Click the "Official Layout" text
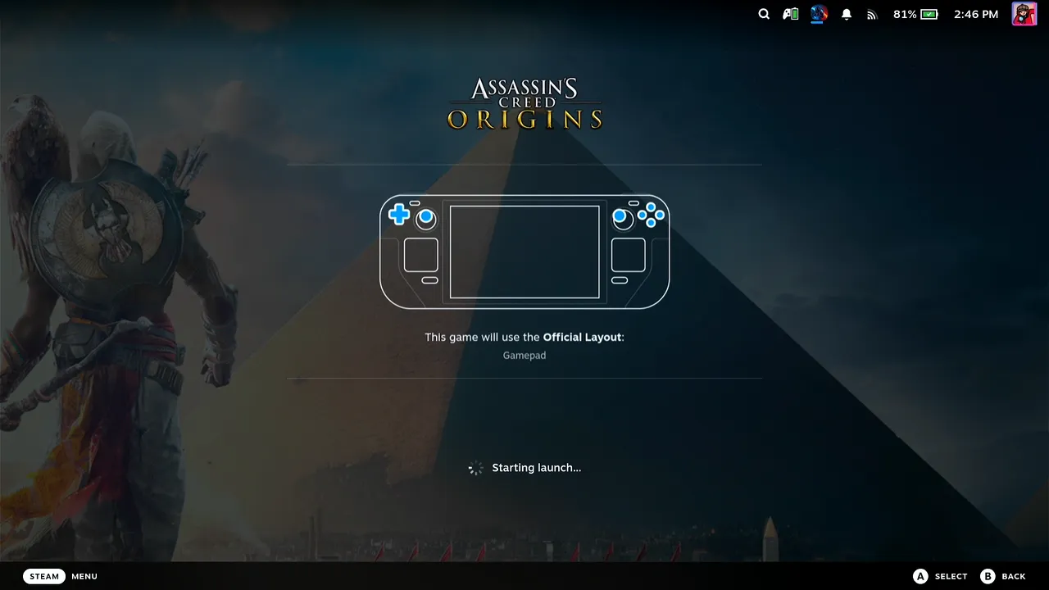This screenshot has width=1049, height=590. pyautogui.click(x=582, y=337)
